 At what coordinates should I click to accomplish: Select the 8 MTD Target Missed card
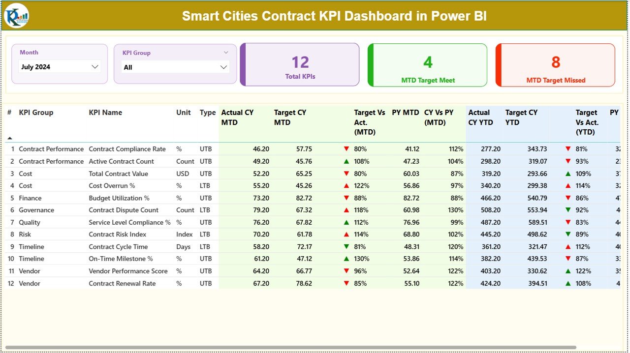555,64
